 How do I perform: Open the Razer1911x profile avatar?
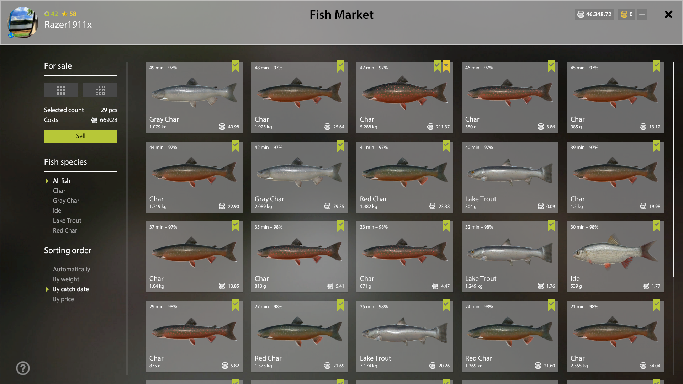(23, 22)
